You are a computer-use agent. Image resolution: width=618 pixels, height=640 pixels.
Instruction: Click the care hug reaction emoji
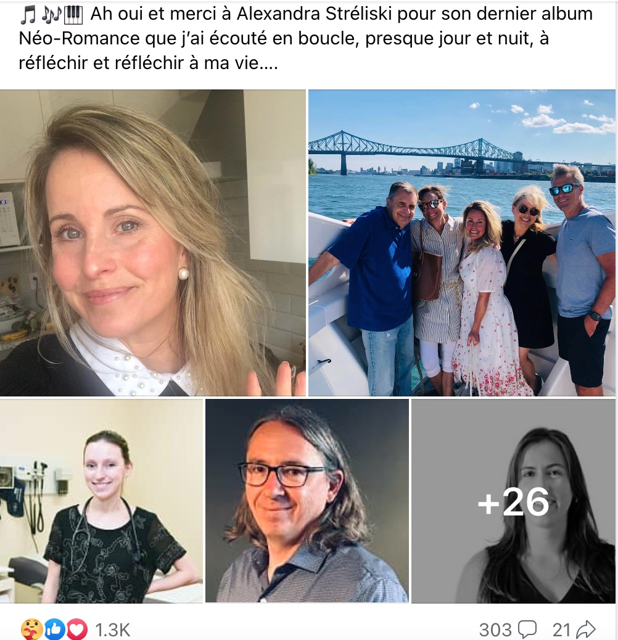coord(32,630)
